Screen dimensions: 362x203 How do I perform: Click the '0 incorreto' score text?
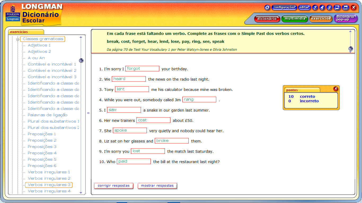pyautogui.click(x=303, y=101)
